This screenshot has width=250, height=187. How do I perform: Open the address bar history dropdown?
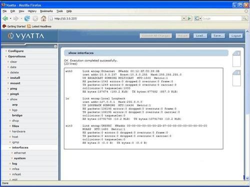[183, 18]
